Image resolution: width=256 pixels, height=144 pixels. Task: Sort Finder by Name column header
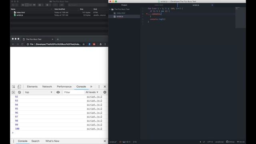click(x=13, y=9)
